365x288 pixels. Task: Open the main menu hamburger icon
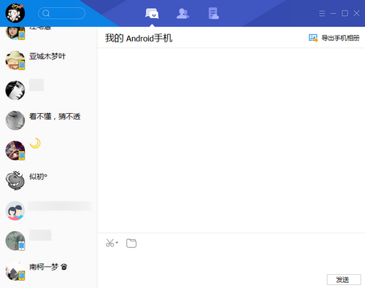click(322, 13)
